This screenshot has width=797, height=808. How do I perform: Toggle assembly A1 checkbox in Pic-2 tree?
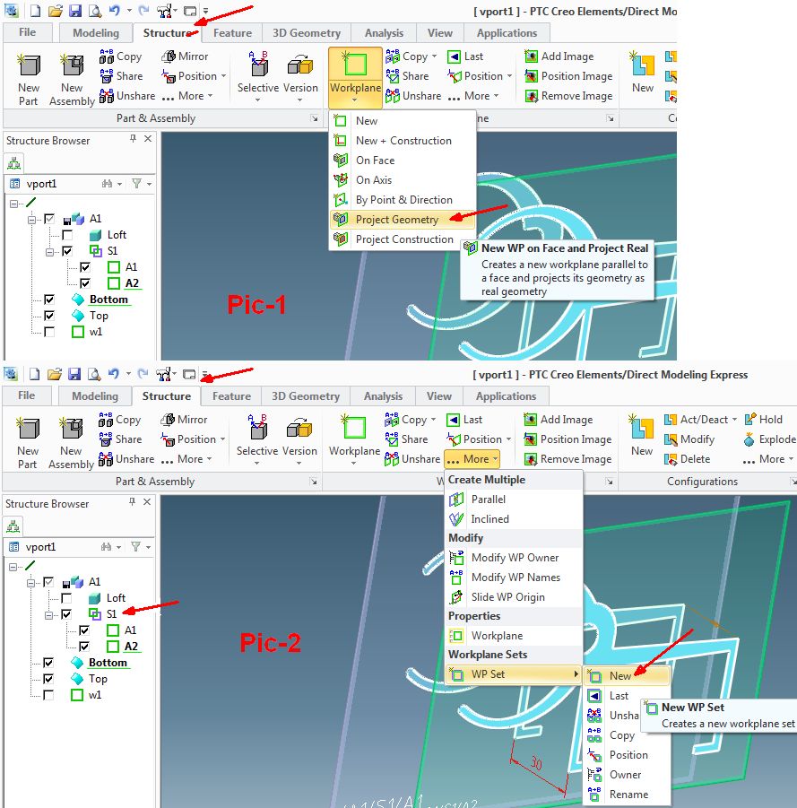coord(48,582)
